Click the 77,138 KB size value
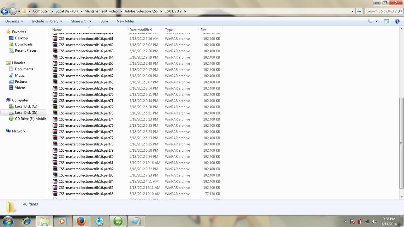404x227 pixels. (212, 194)
